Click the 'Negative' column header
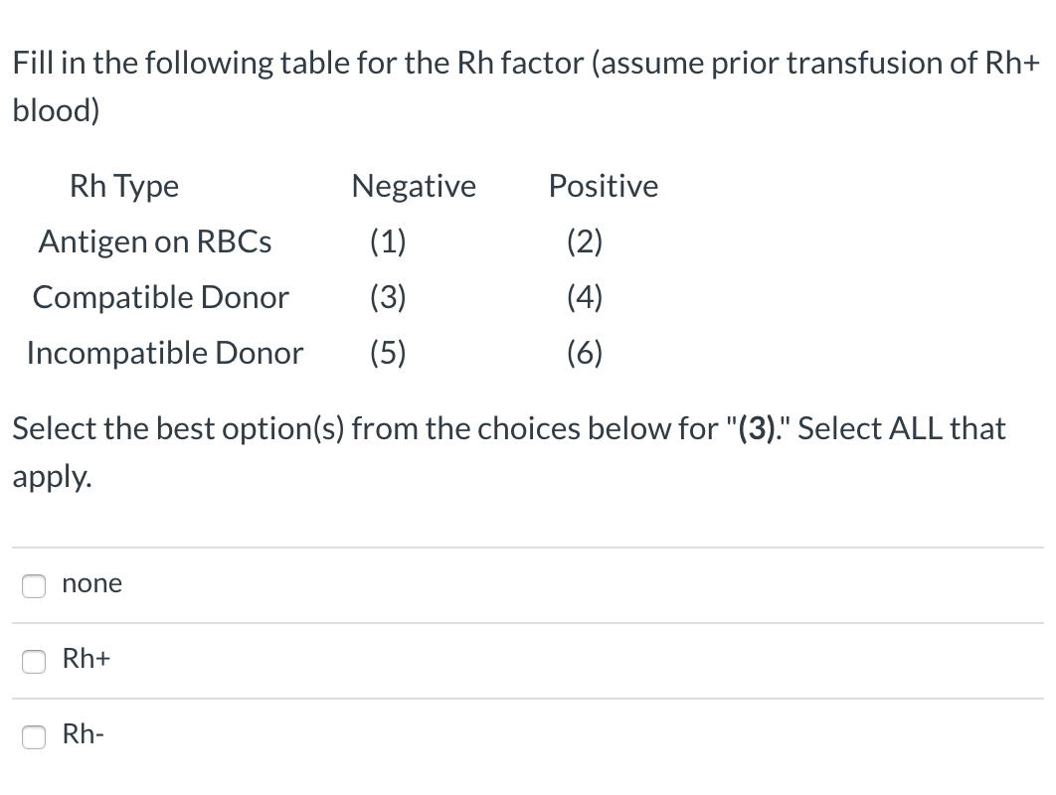The width and height of the screenshot is (1056, 795). [413, 186]
